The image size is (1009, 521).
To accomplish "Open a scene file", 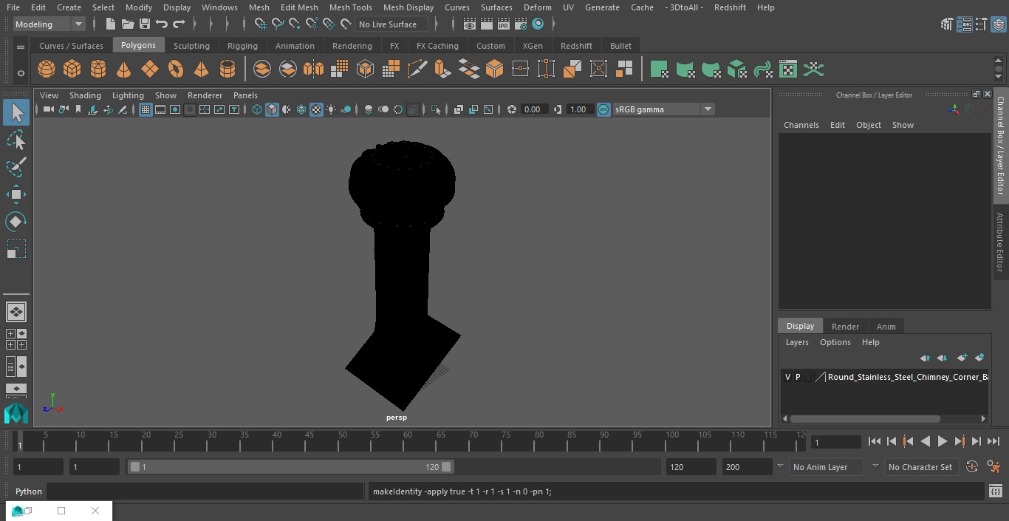I will point(128,24).
